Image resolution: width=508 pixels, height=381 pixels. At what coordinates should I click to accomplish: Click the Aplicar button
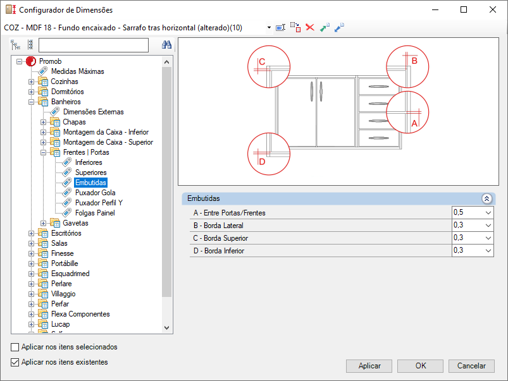tap(369, 366)
